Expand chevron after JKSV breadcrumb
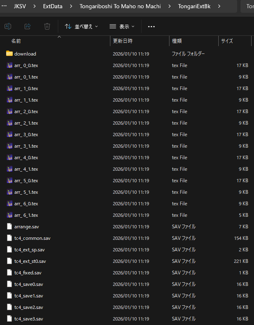This screenshot has width=254, height=325. point(34,6)
